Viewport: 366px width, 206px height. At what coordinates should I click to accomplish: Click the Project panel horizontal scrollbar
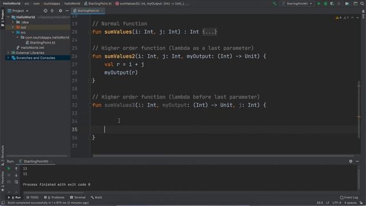click(37, 156)
